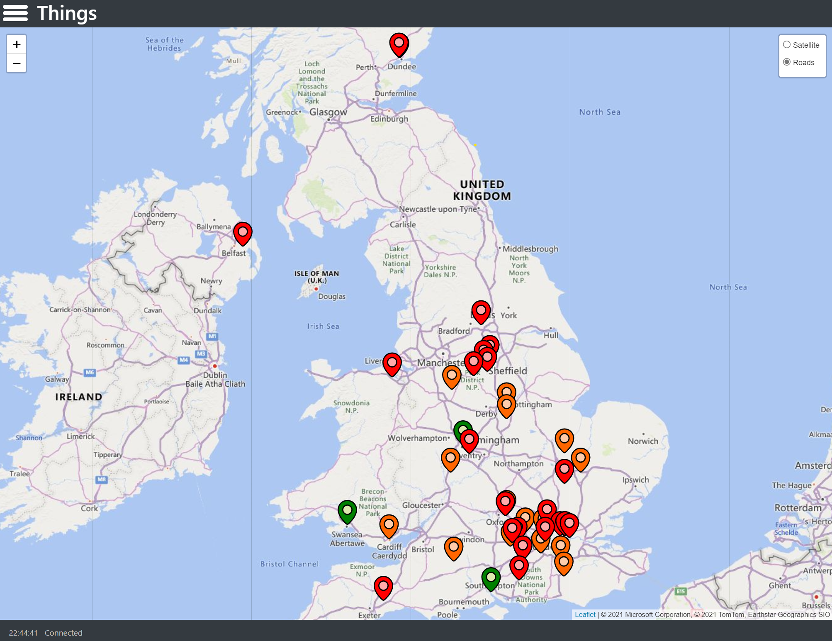Viewport: 832px width, 641px height.
Task: Select the Satellite map layer
Action: point(787,45)
